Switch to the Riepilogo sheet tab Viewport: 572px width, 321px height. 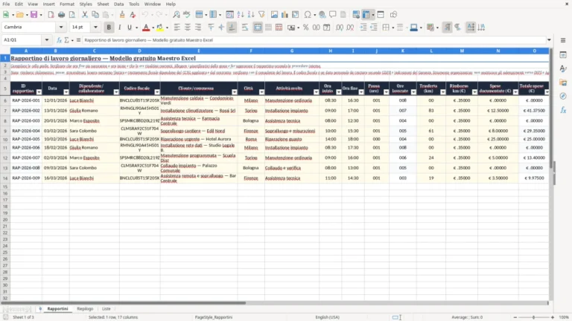coord(85,308)
